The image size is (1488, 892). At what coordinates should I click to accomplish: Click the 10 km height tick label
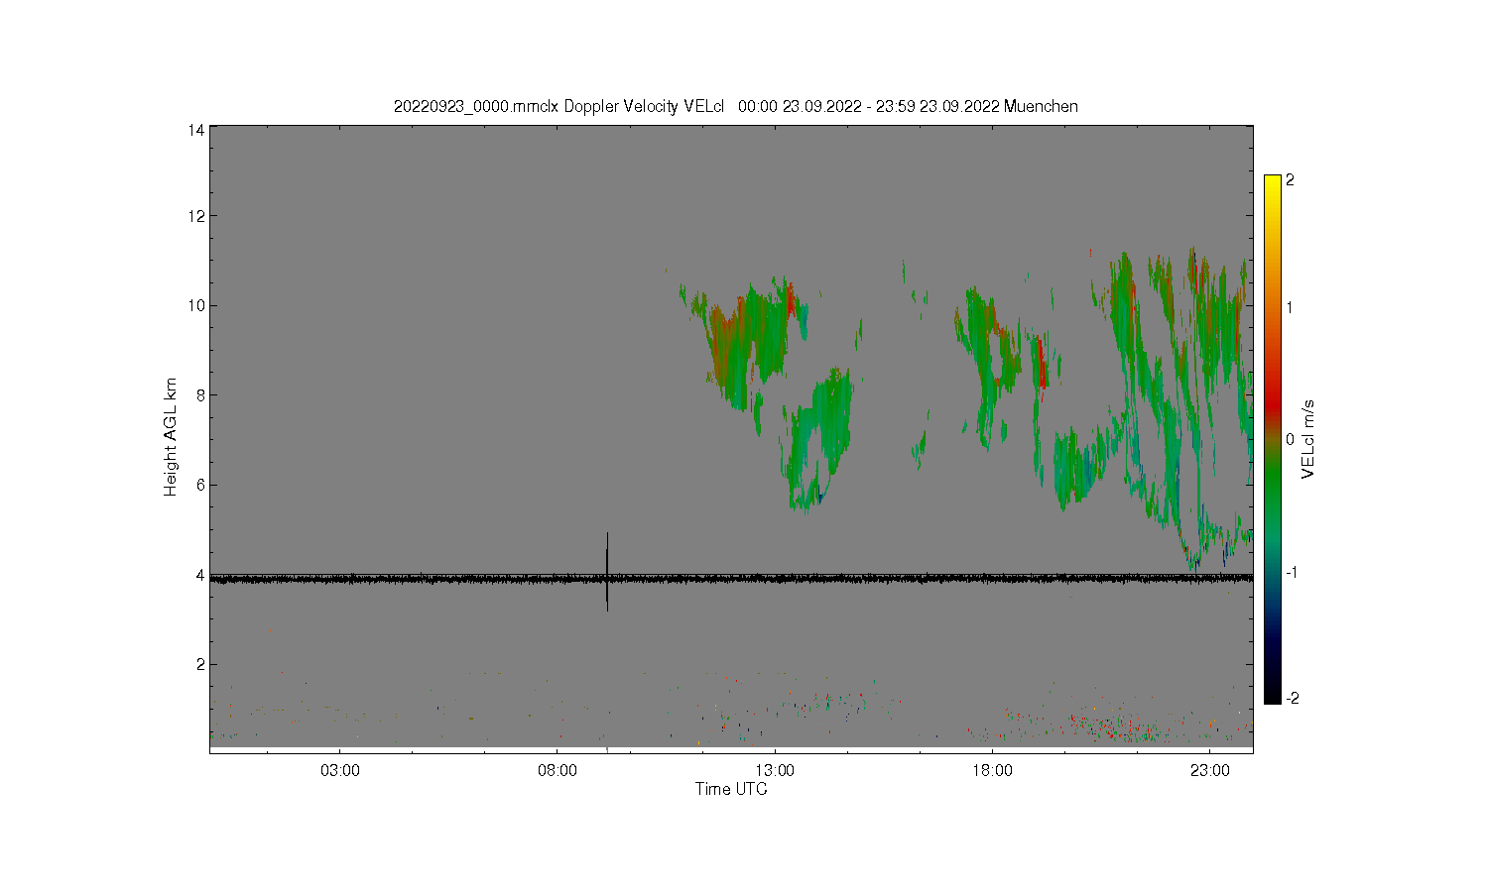pos(196,305)
